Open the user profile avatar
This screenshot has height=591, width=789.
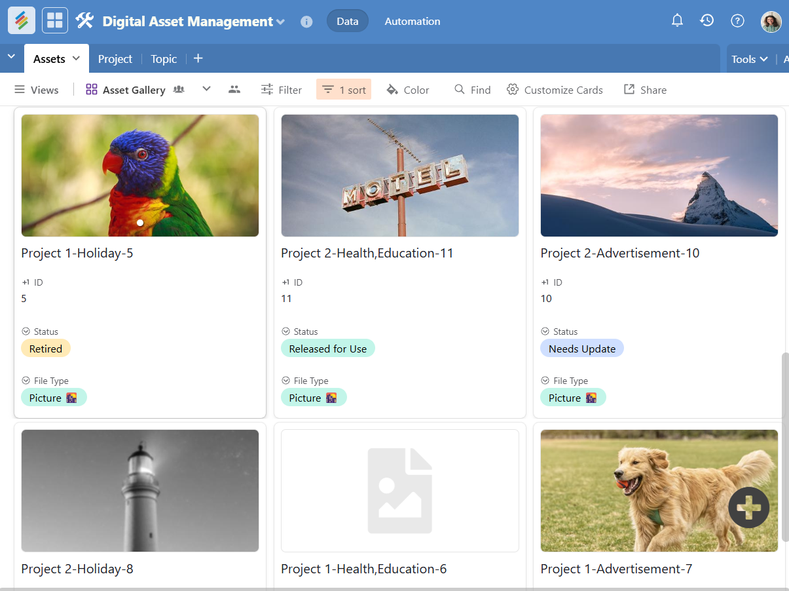tap(771, 22)
